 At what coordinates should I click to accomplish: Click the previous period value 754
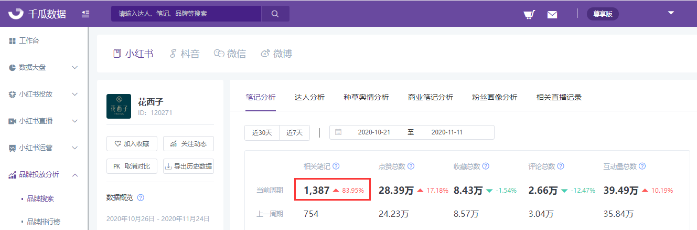tap(311, 214)
